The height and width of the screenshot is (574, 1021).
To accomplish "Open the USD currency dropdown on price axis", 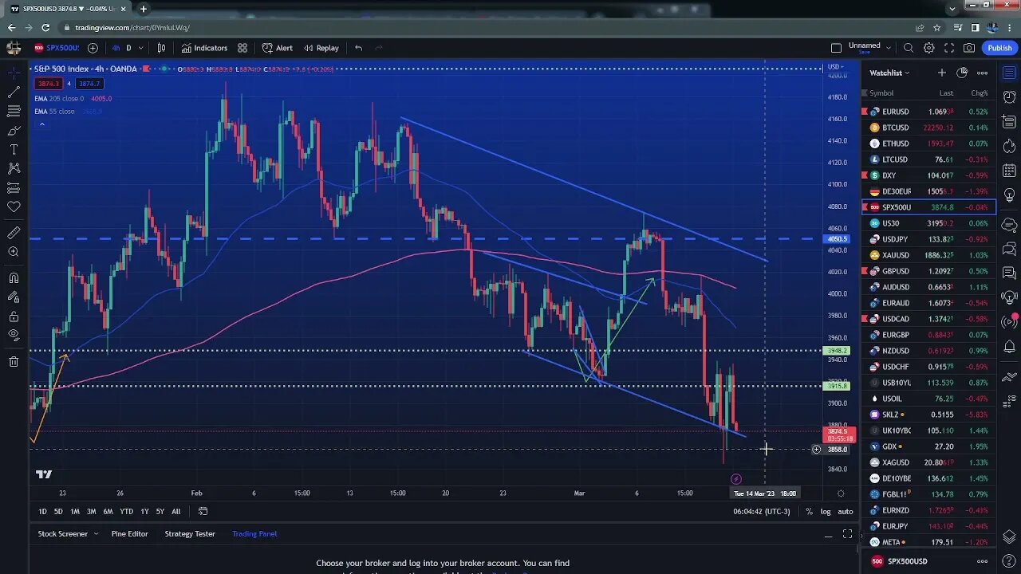I will [x=837, y=67].
